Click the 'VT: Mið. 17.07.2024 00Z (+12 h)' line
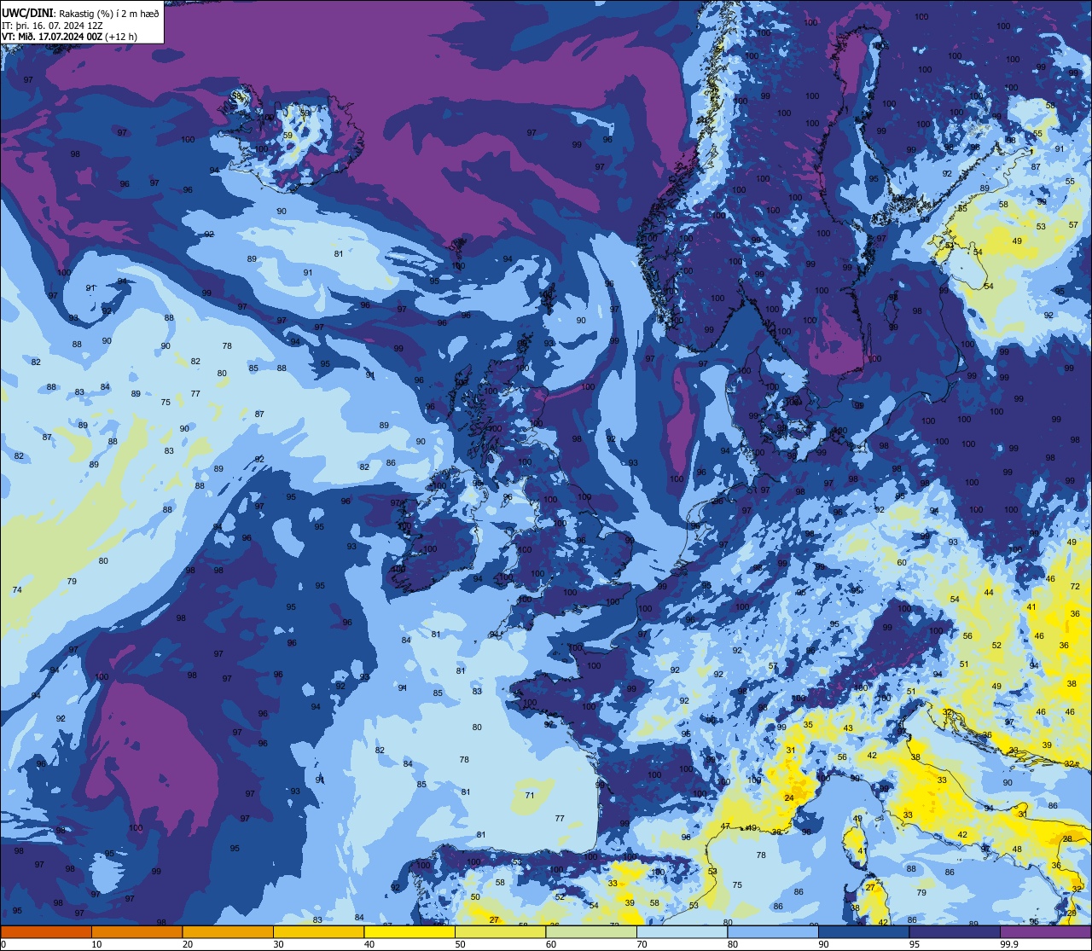Image resolution: width=1092 pixels, height=951 pixels. [70, 37]
